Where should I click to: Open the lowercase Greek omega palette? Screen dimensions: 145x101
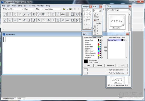pyautogui.click(x=10, y=20)
